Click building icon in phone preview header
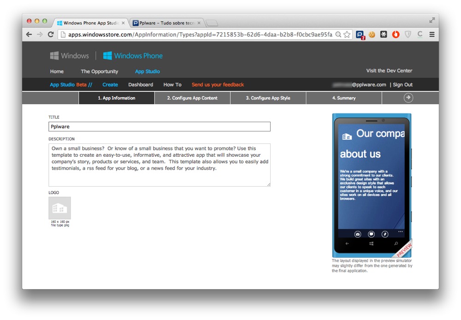This screenshot has height=320, width=461. pyautogui.click(x=347, y=136)
